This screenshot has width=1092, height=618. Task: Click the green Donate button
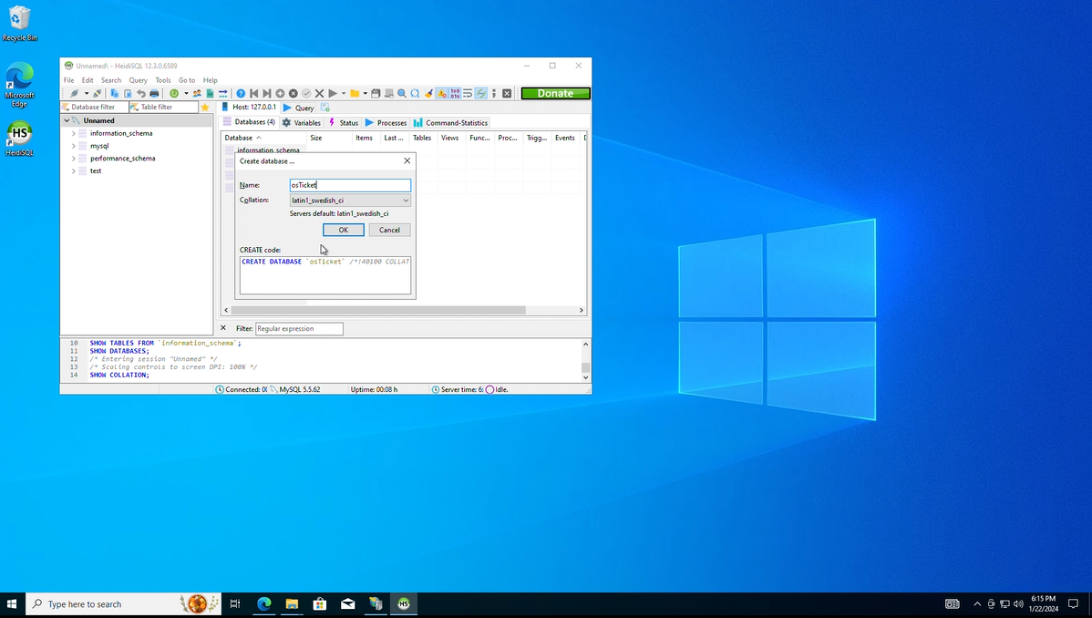tap(555, 93)
